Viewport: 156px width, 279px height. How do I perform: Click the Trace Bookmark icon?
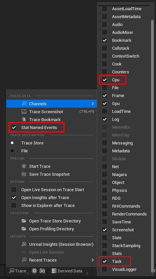tap(24, 119)
